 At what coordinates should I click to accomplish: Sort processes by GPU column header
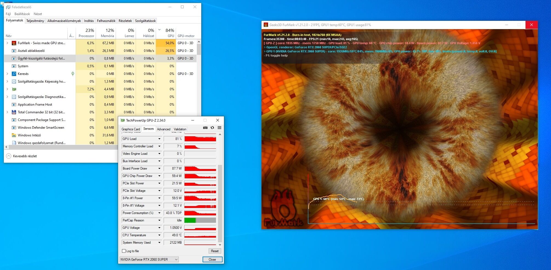tap(166, 33)
